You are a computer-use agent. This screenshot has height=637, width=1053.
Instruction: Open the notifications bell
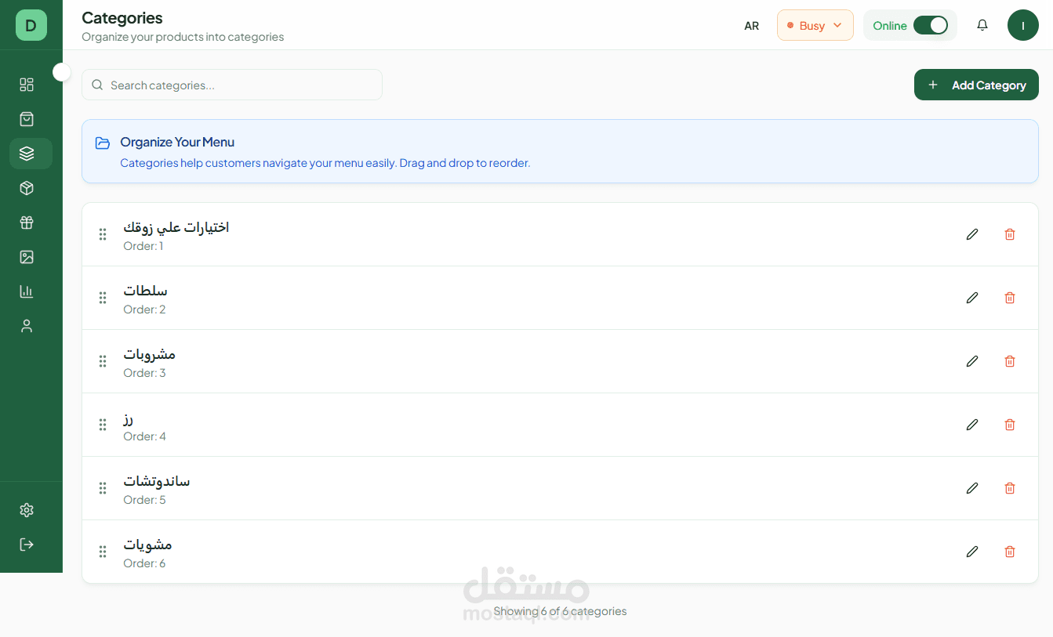click(x=982, y=25)
